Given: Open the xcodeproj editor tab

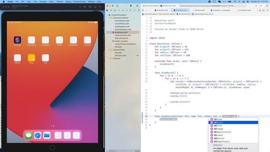Looking at the screenshot, I should [220, 10].
